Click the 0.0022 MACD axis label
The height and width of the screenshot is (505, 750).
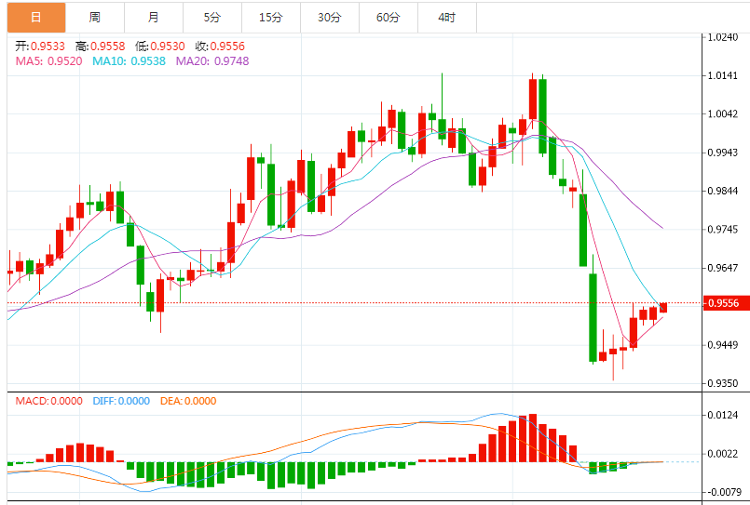(723, 454)
